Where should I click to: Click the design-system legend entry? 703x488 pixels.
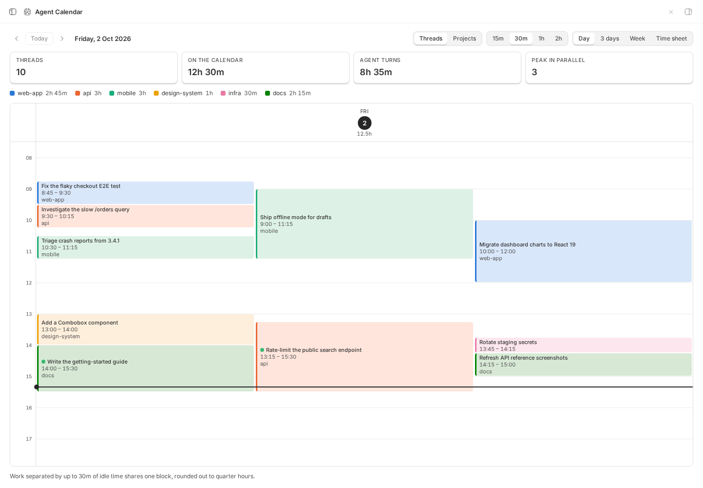click(x=183, y=93)
